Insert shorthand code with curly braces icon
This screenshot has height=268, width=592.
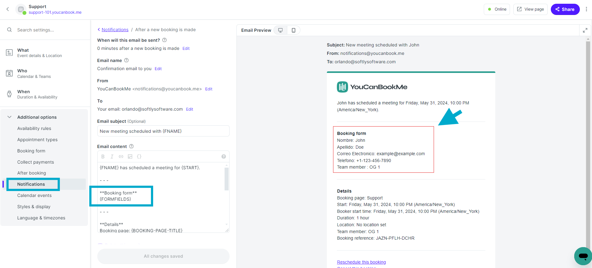point(139,156)
